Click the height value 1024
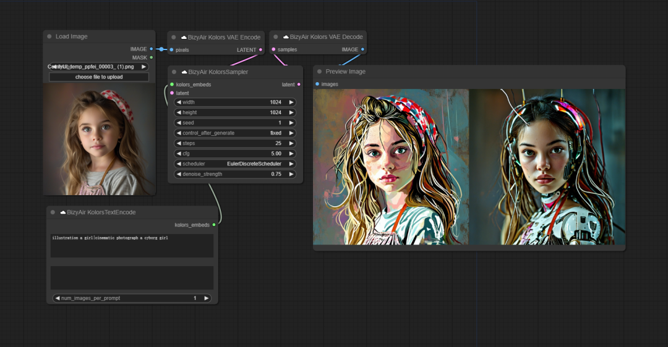The width and height of the screenshot is (668, 347). [x=275, y=112]
